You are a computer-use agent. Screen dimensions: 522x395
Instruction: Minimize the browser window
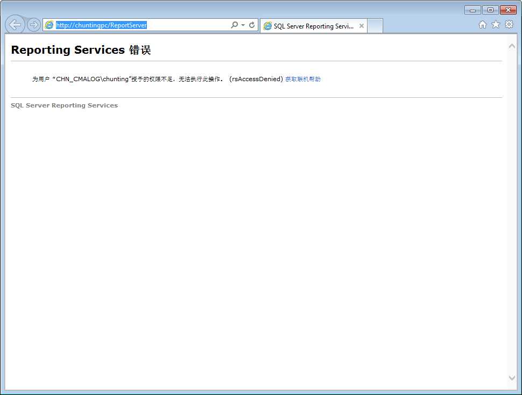(x=472, y=10)
